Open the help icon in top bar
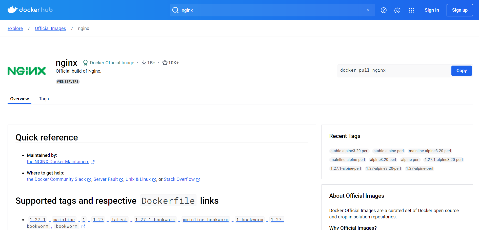Image resolution: width=479 pixels, height=230 pixels. [x=384, y=10]
